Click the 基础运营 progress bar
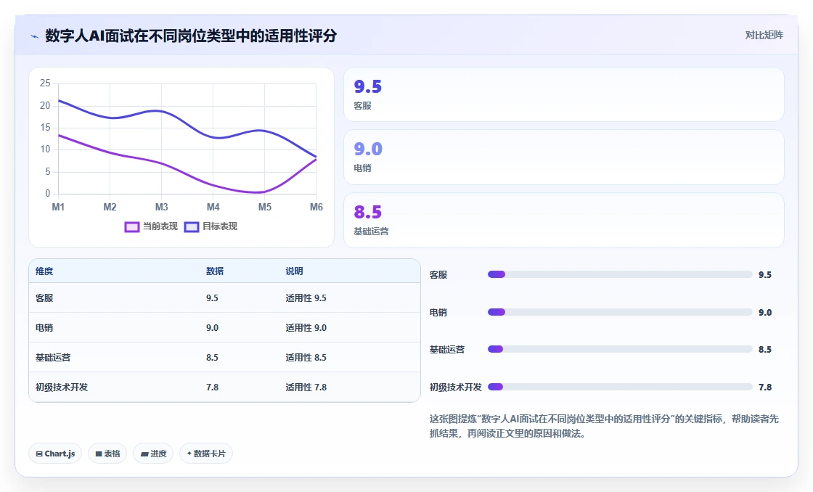Viewport: 813px width, 492px height. (x=620, y=350)
